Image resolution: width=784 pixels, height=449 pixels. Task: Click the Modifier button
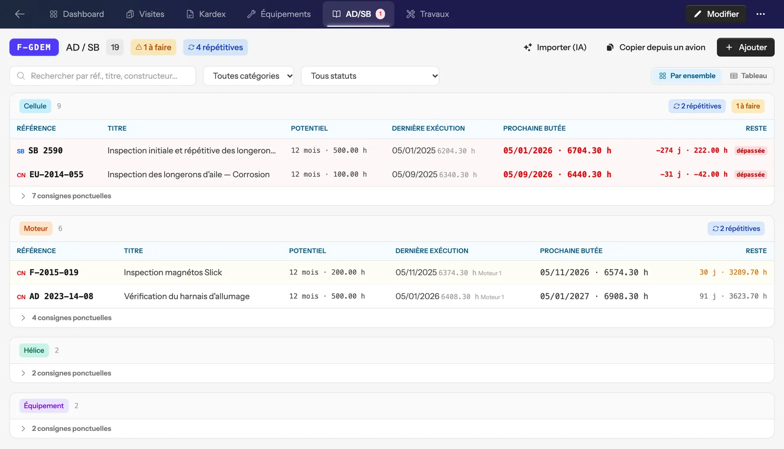(x=716, y=14)
